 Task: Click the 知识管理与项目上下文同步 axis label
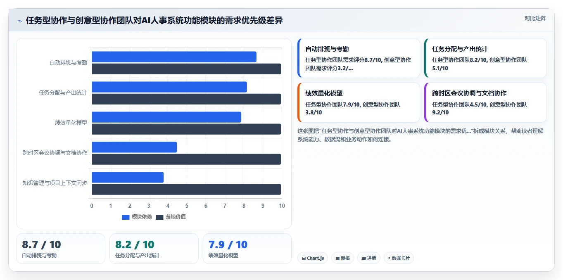point(55,183)
